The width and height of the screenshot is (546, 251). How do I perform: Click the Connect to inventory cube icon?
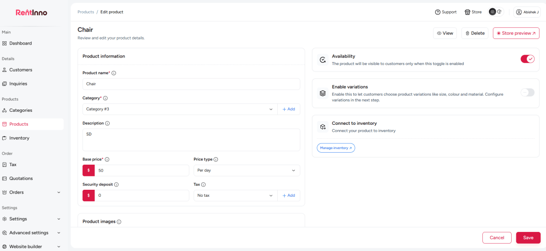323,127
